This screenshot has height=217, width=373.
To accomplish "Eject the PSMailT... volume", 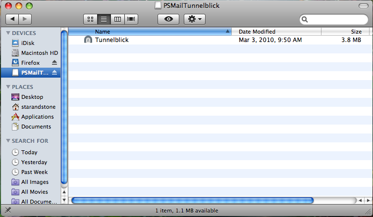I will [x=54, y=73].
